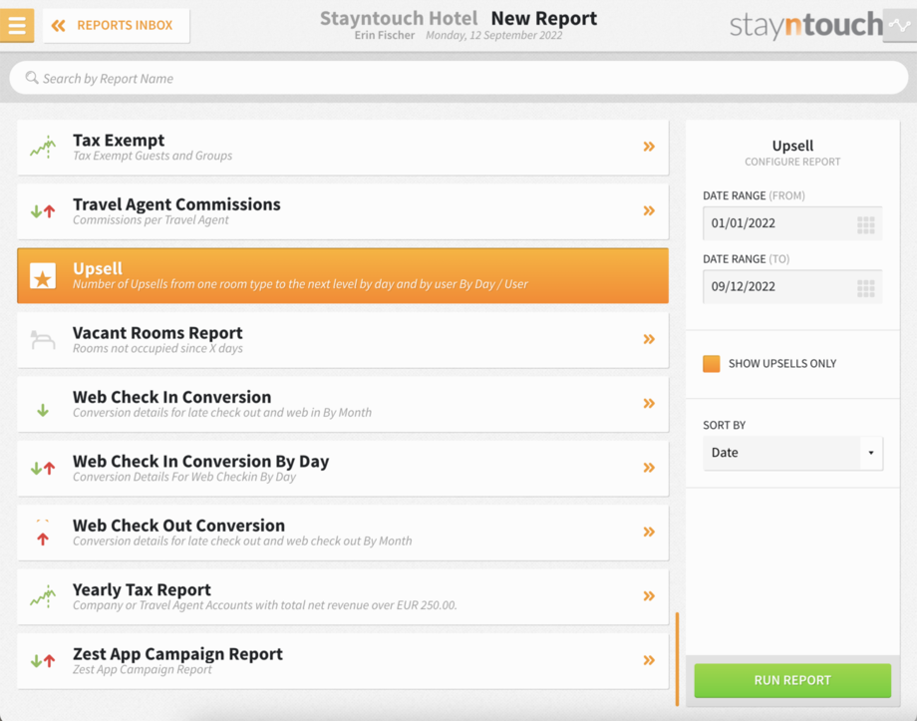Image resolution: width=917 pixels, height=721 pixels.
Task: Select the Web Check In Conversion By Day title
Action: click(200, 461)
